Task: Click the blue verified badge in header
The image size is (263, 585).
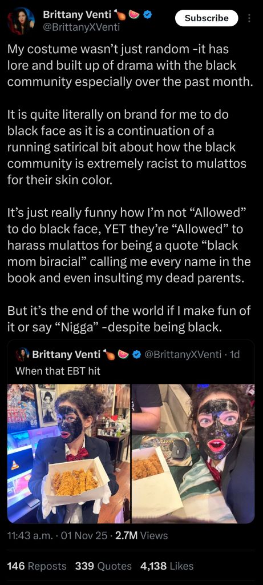Action: click(148, 15)
